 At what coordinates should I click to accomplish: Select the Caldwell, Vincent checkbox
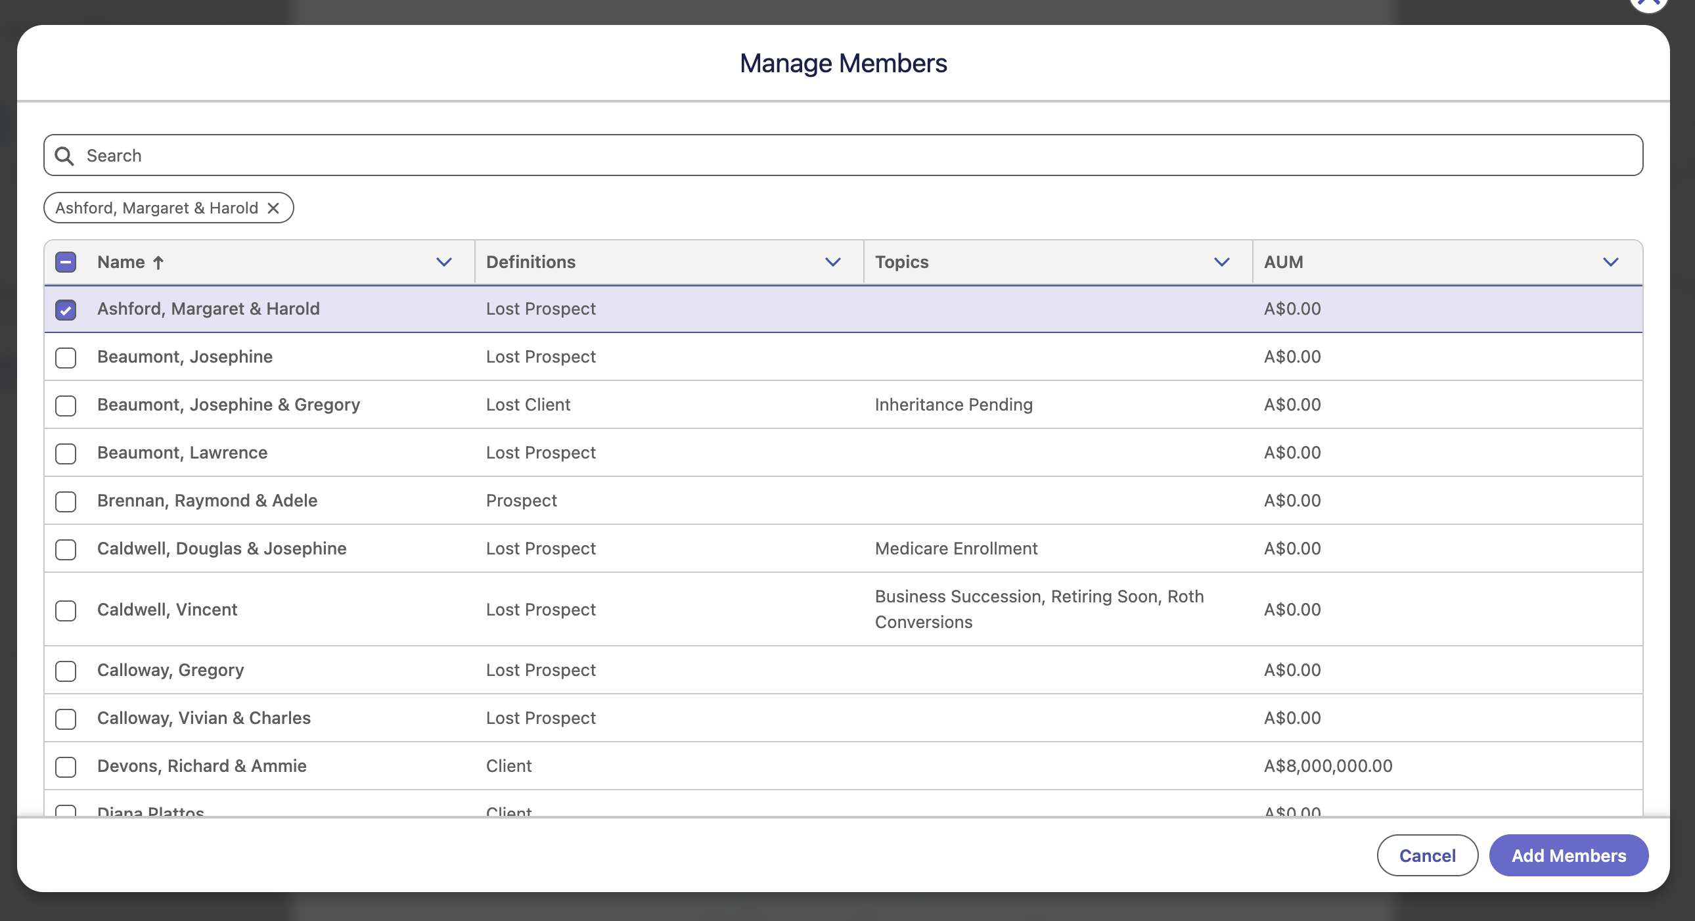[x=66, y=610]
